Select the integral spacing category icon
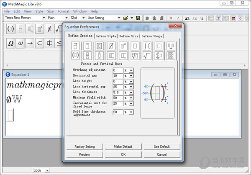Screen dimensions: 251x175 point(147,46)
